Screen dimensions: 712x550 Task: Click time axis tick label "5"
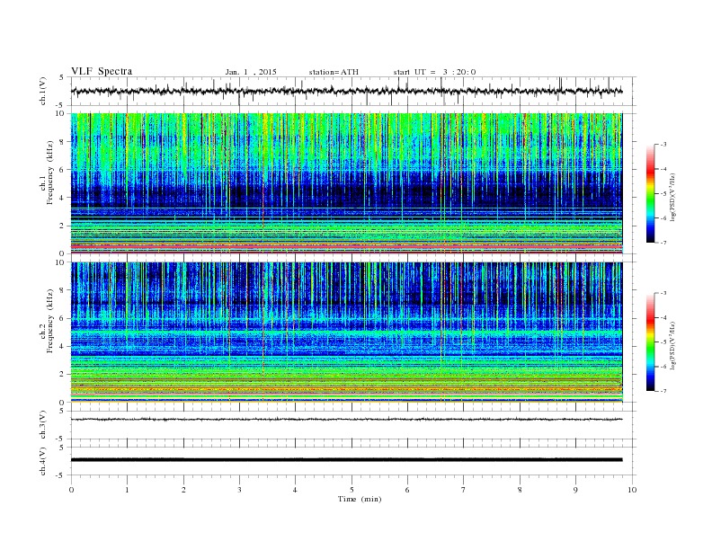tap(352, 490)
